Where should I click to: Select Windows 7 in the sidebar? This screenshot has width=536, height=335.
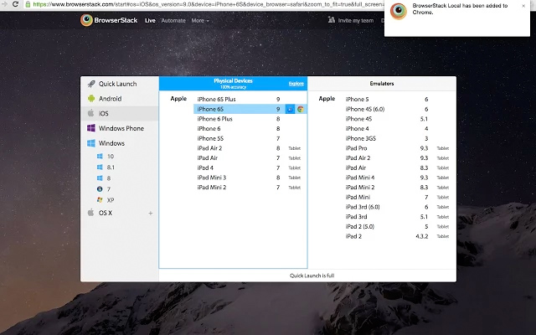(x=109, y=189)
